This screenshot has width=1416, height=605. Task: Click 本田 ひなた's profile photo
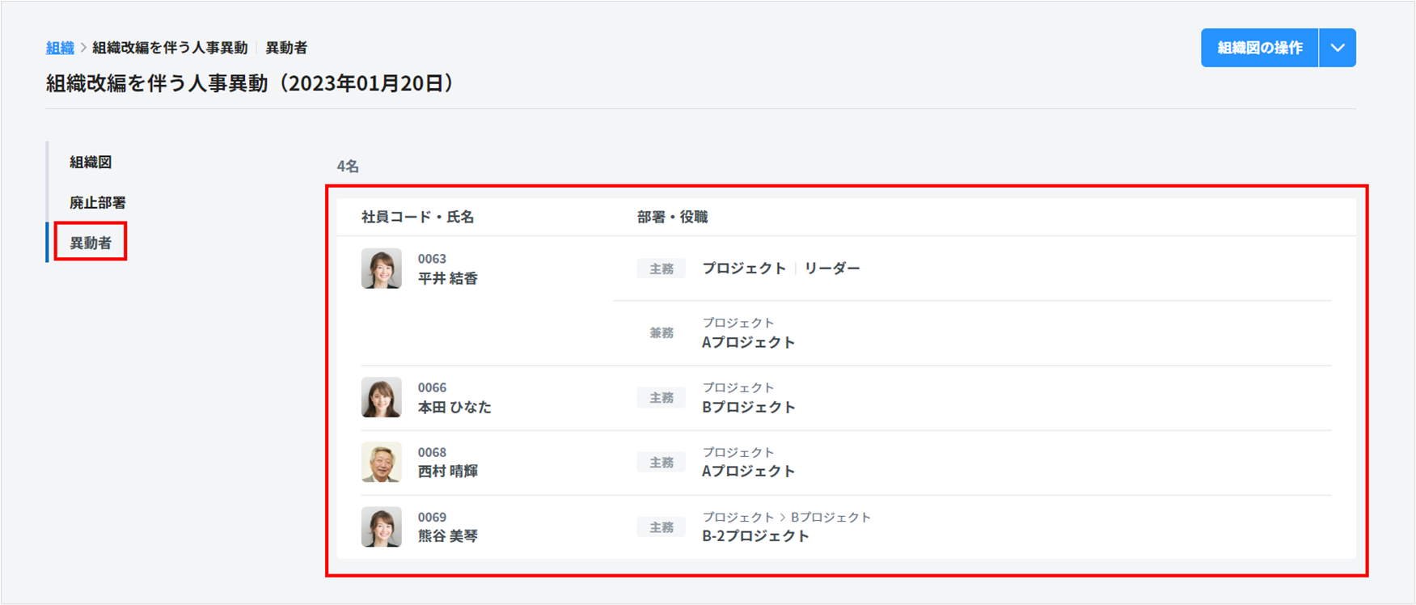pos(381,397)
